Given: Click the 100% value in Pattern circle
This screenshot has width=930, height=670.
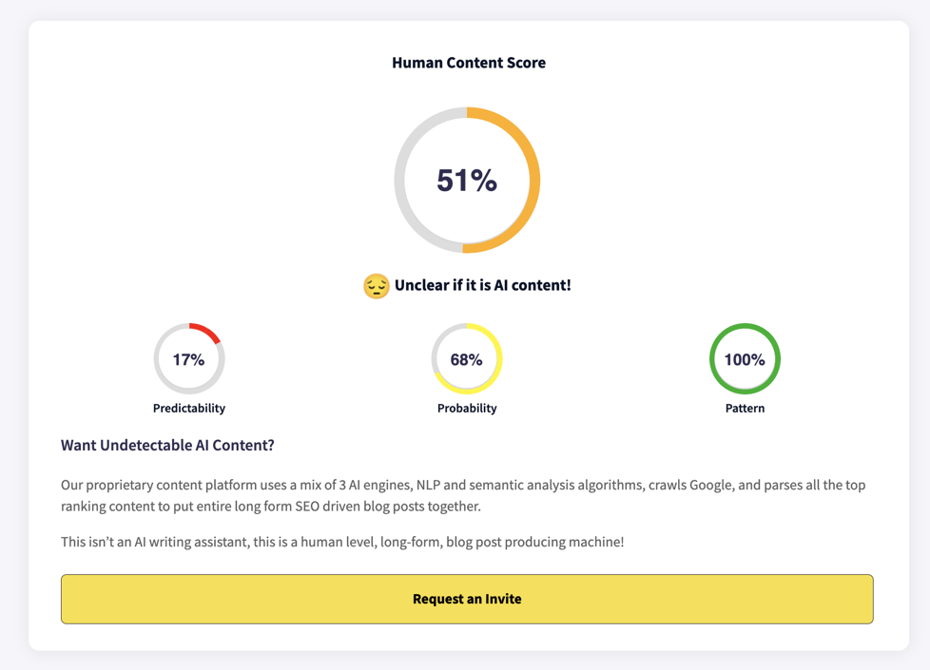Looking at the screenshot, I should pos(745,359).
